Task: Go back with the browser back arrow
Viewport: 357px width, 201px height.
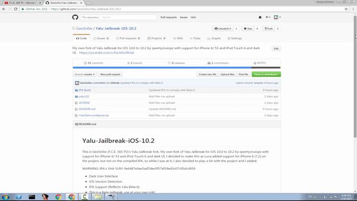Action: point(4,9)
